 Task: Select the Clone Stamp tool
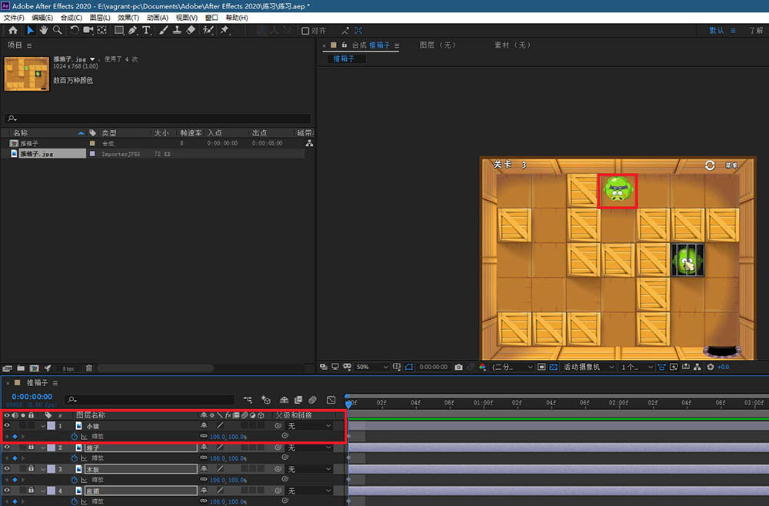coord(177,31)
